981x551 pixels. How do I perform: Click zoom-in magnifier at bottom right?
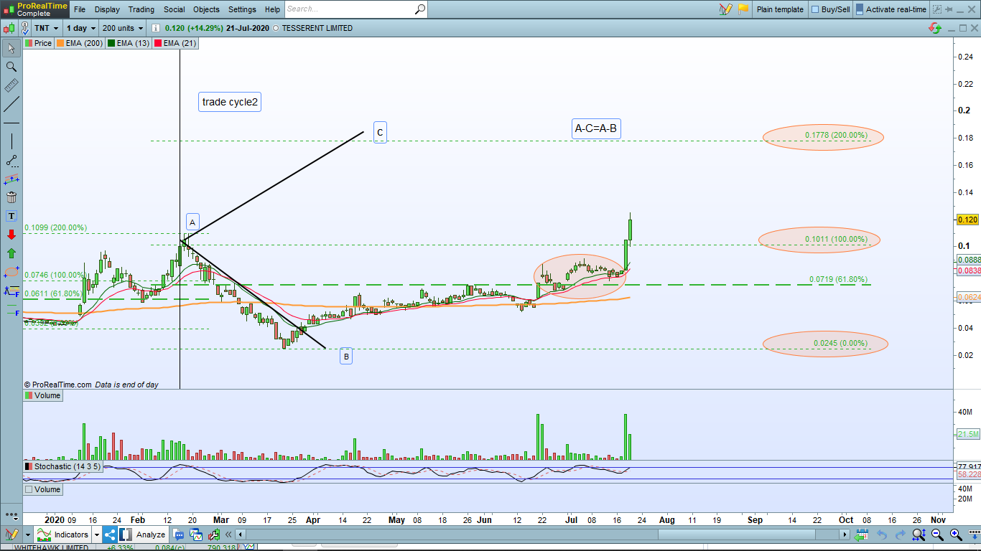click(x=956, y=534)
